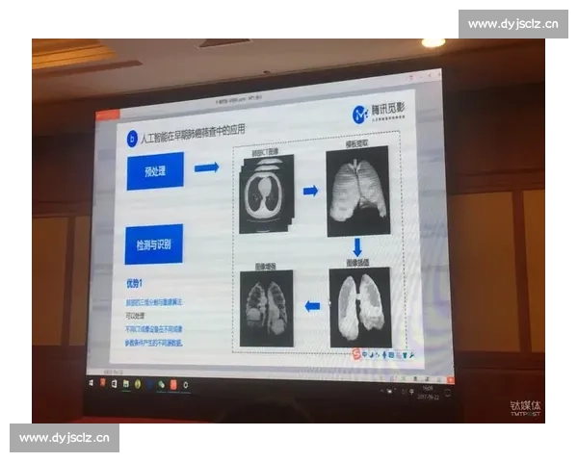Click the enhanced lung image bottom left
This screenshot has height=462, width=578.
click(x=267, y=308)
